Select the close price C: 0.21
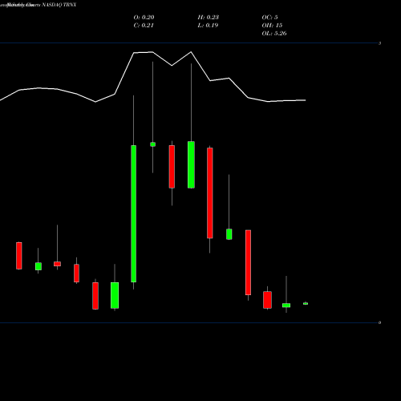The height and width of the screenshot is (401, 401). [144, 26]
